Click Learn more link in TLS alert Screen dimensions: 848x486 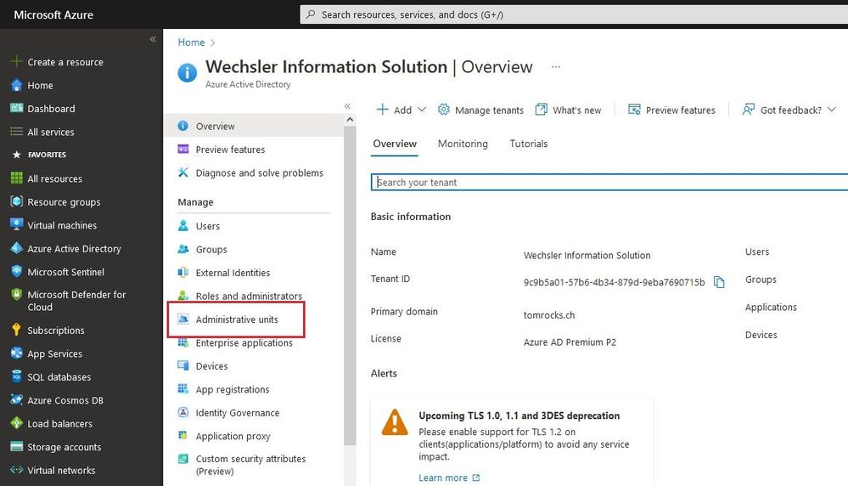[449, 478]
